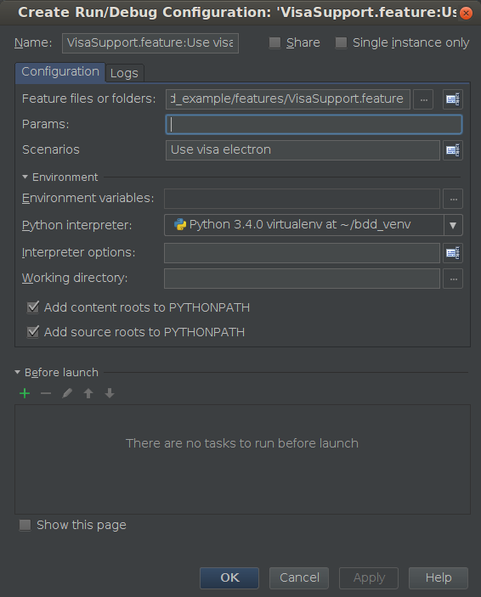Image resolution: width=481 pixels, height=597 pixels.
Task: Switch to the Logs tab
Action: [124, 73]
